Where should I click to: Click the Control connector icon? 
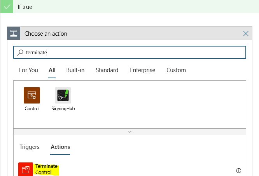tap(32, 95)
